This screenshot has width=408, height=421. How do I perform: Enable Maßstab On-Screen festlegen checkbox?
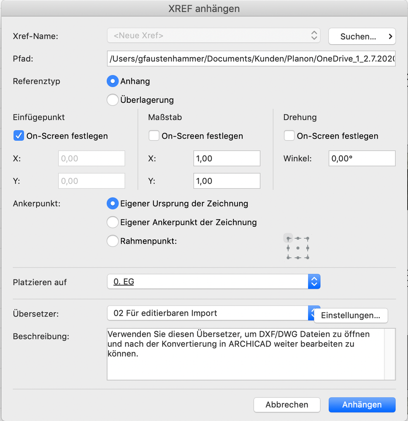coord(154,136)
